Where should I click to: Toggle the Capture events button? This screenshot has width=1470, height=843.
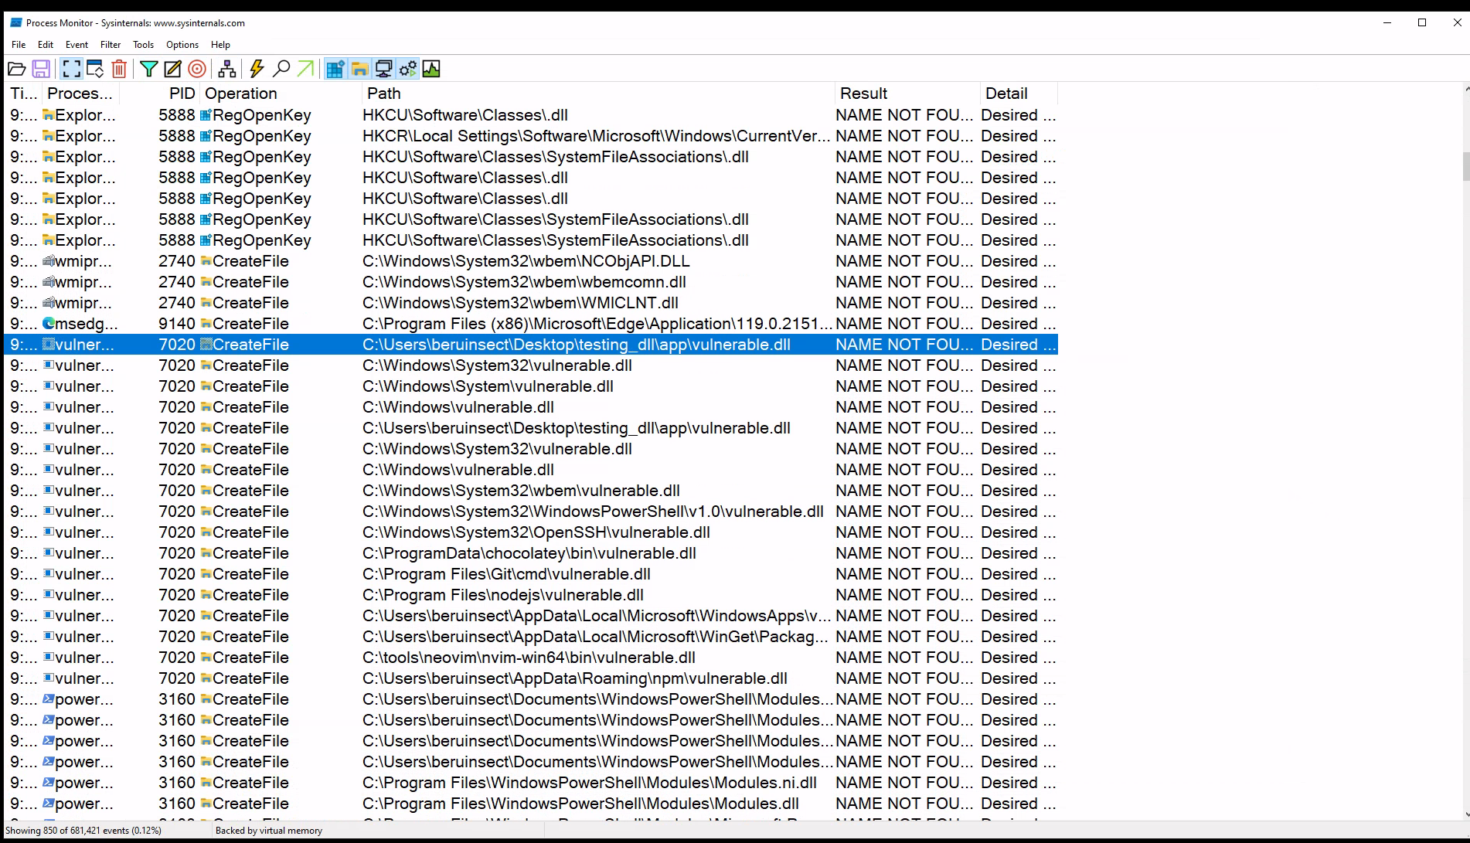[x=71, y=70]
